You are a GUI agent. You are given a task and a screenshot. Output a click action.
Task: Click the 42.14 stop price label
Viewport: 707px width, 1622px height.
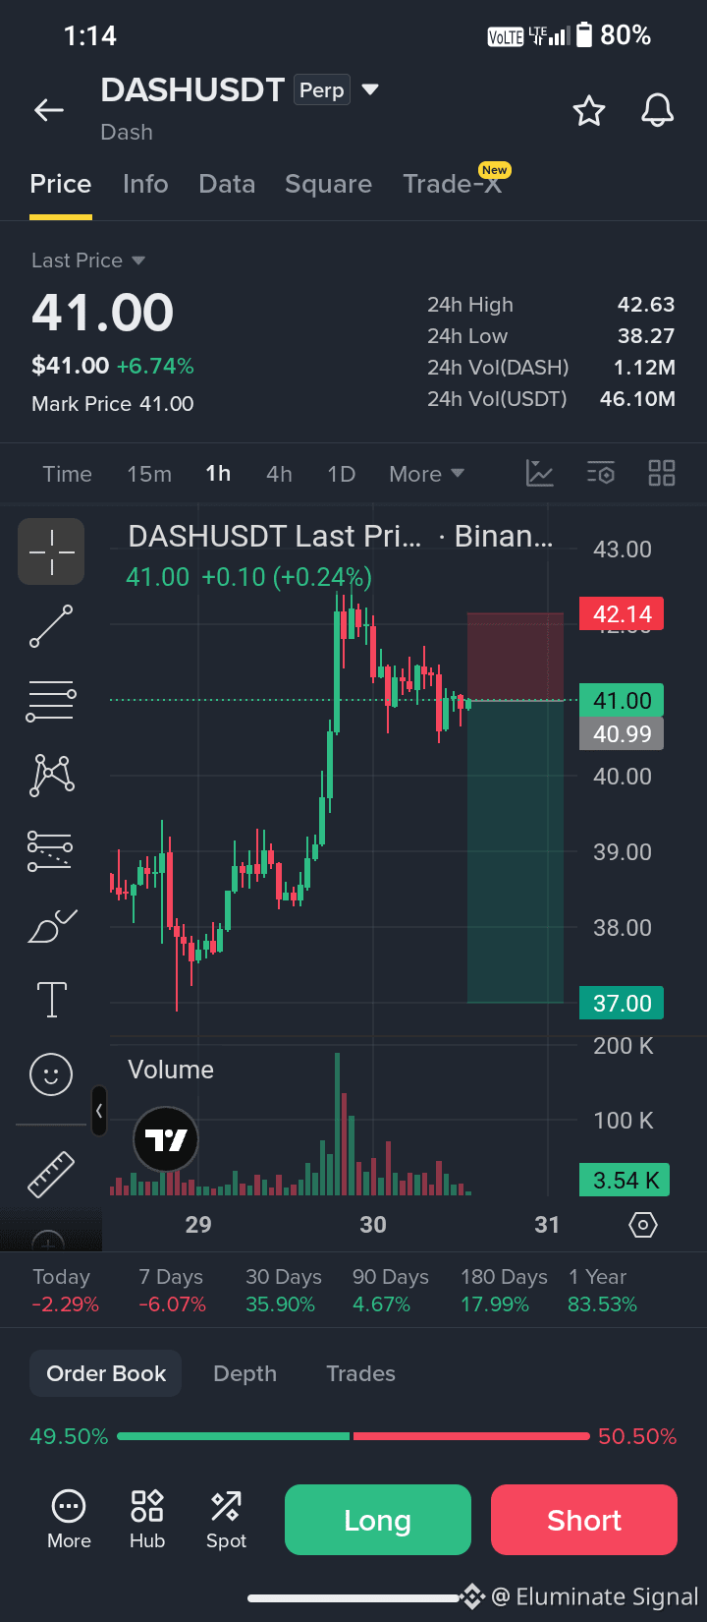click(x=623, y=614)
